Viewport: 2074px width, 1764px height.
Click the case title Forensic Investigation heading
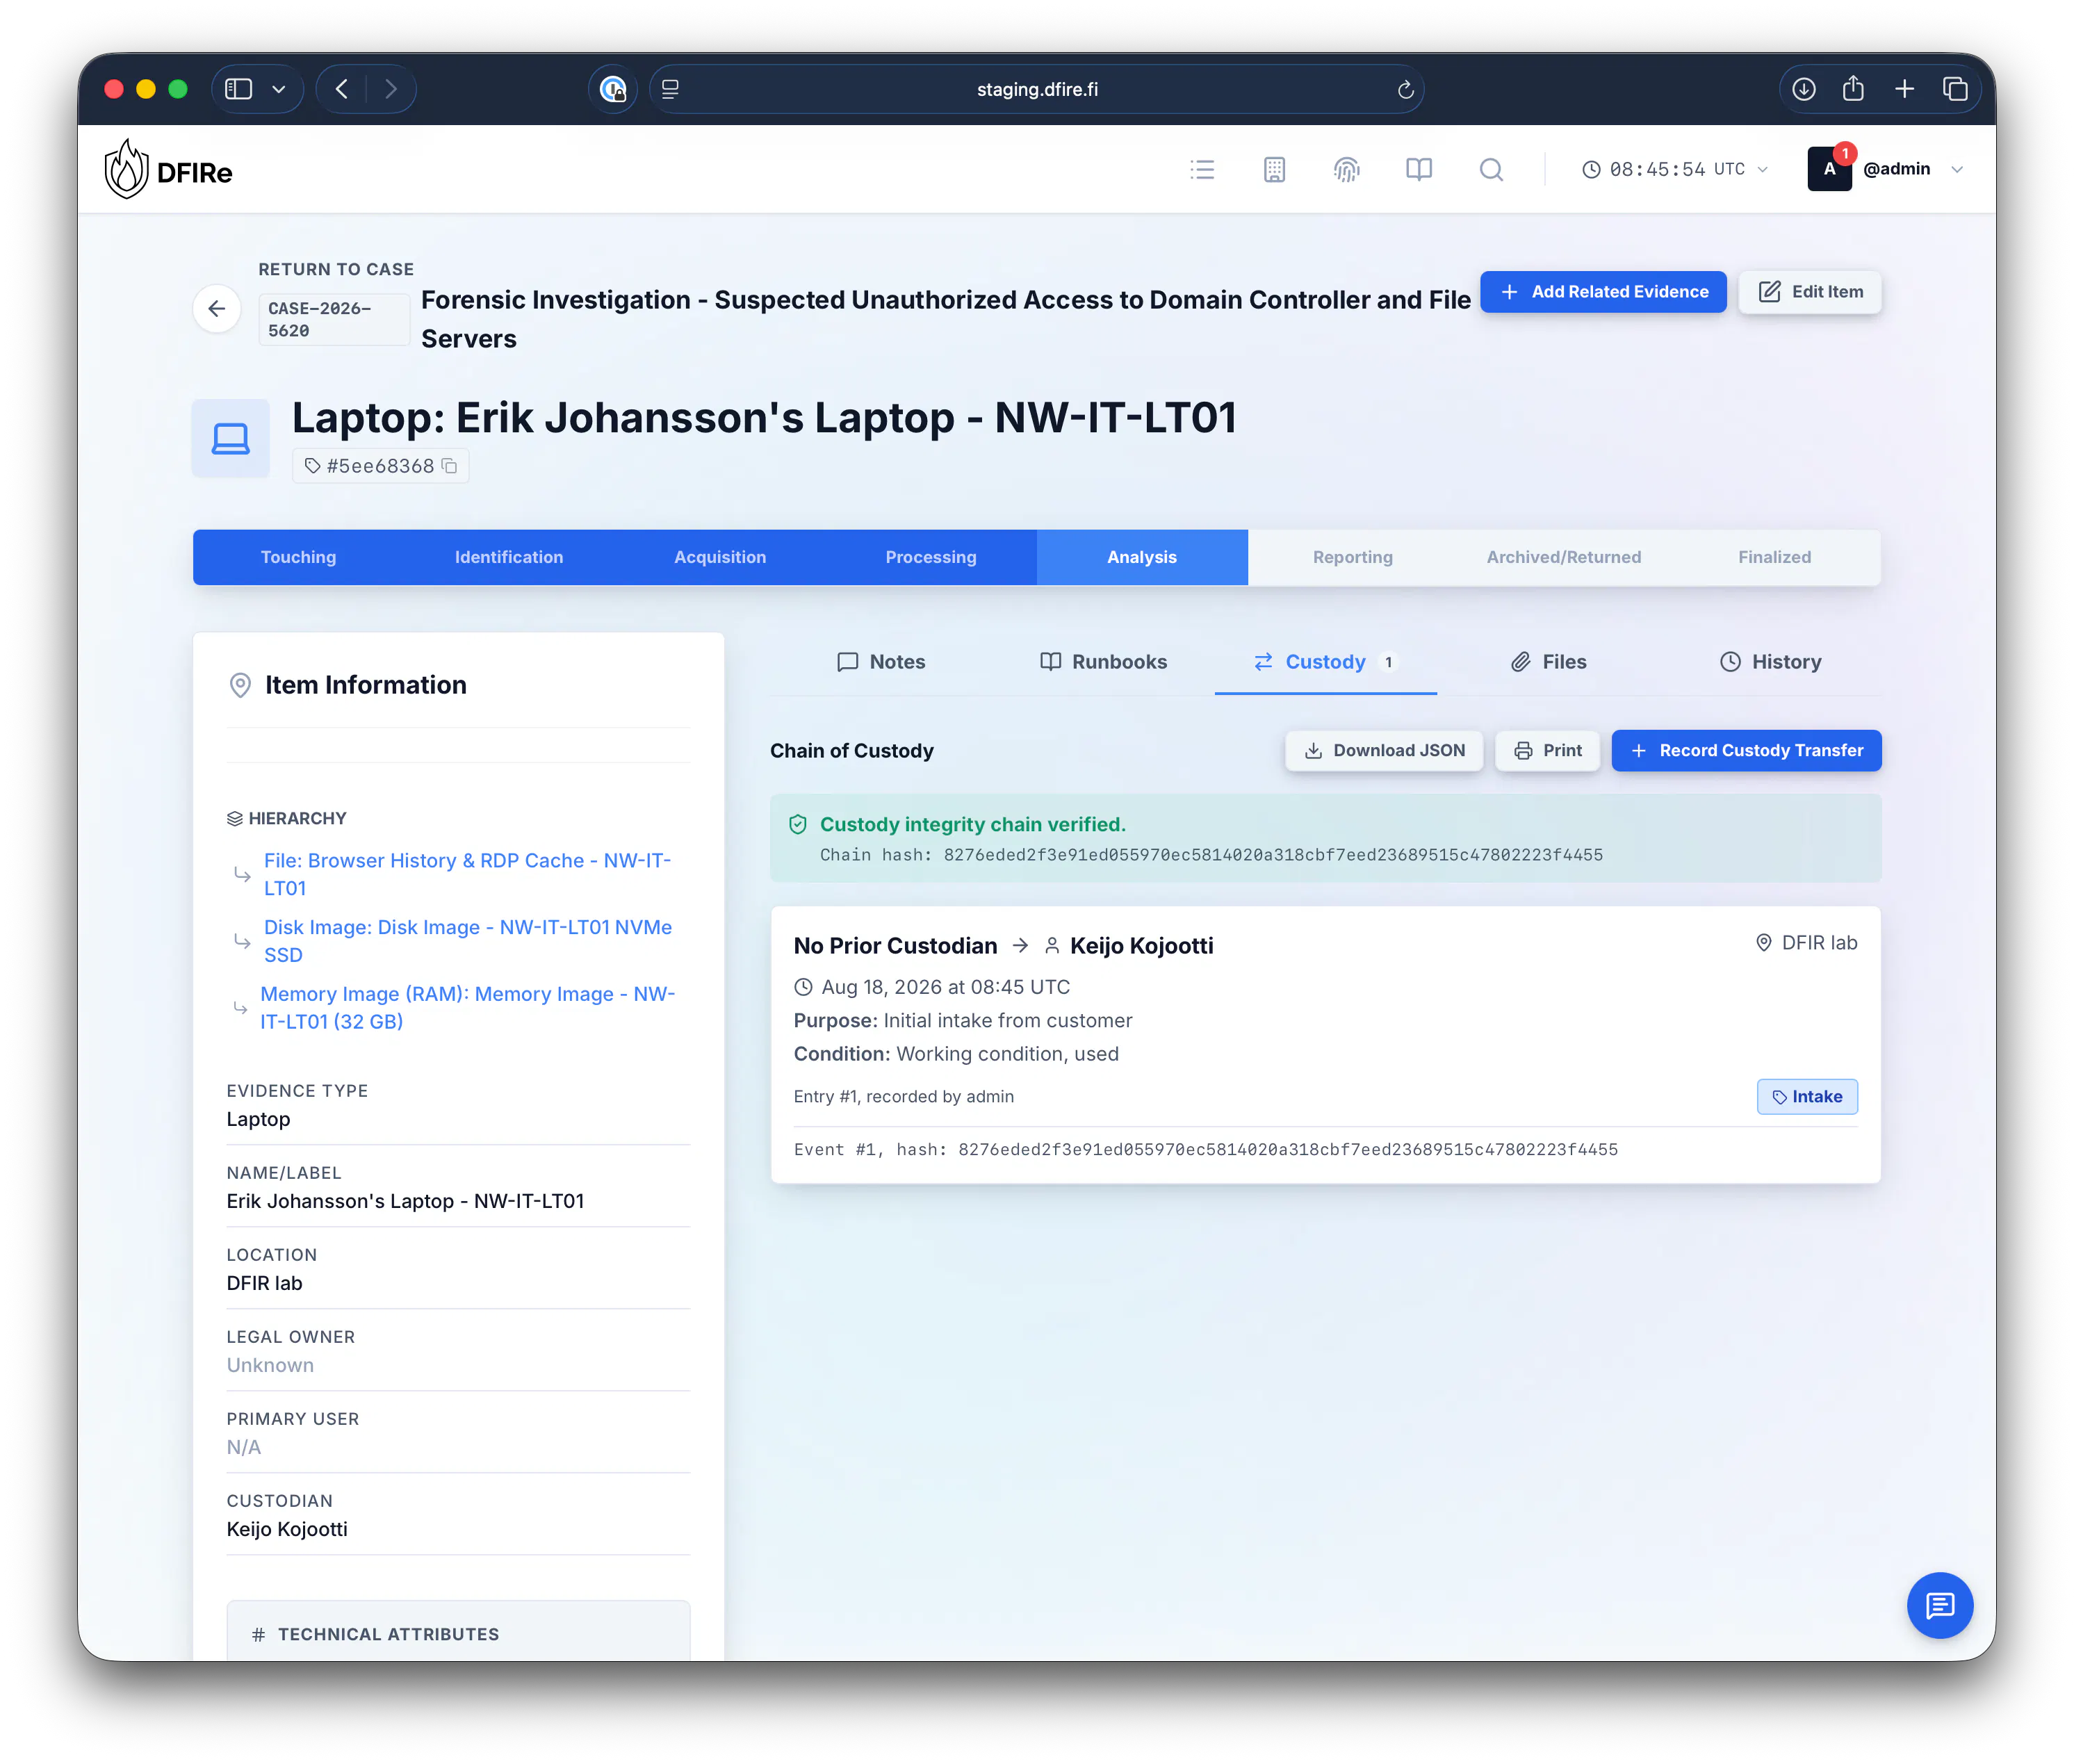coord(945,319)
